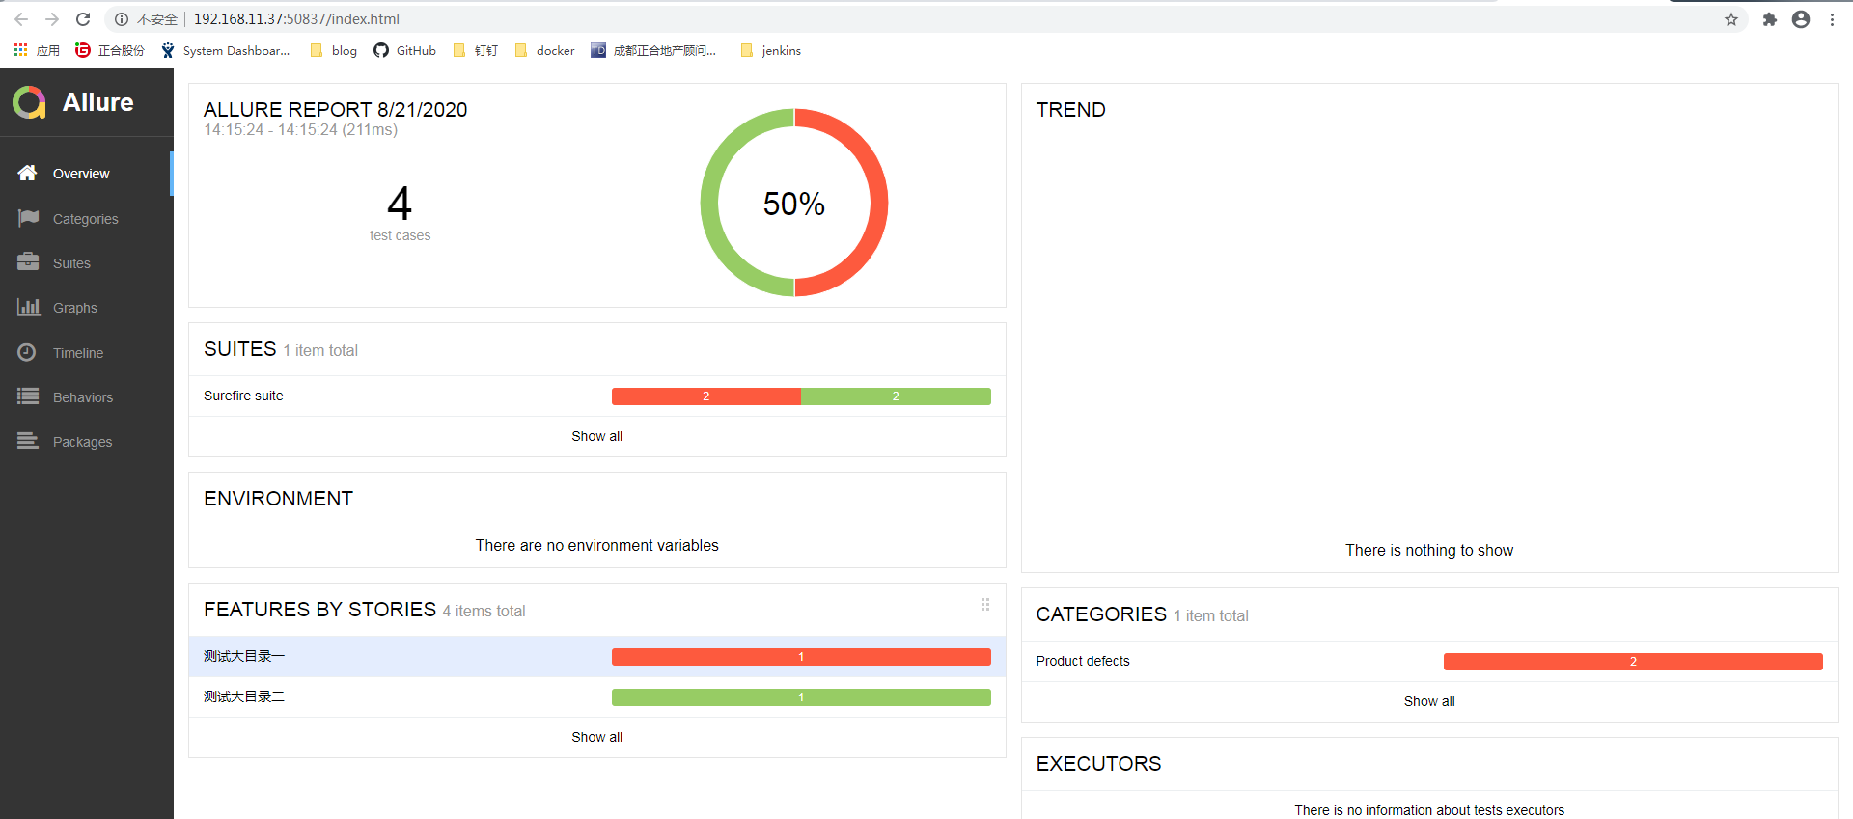Click the browser forward arrow
Screen dimensions: 1853x819
tap(52, 19)
